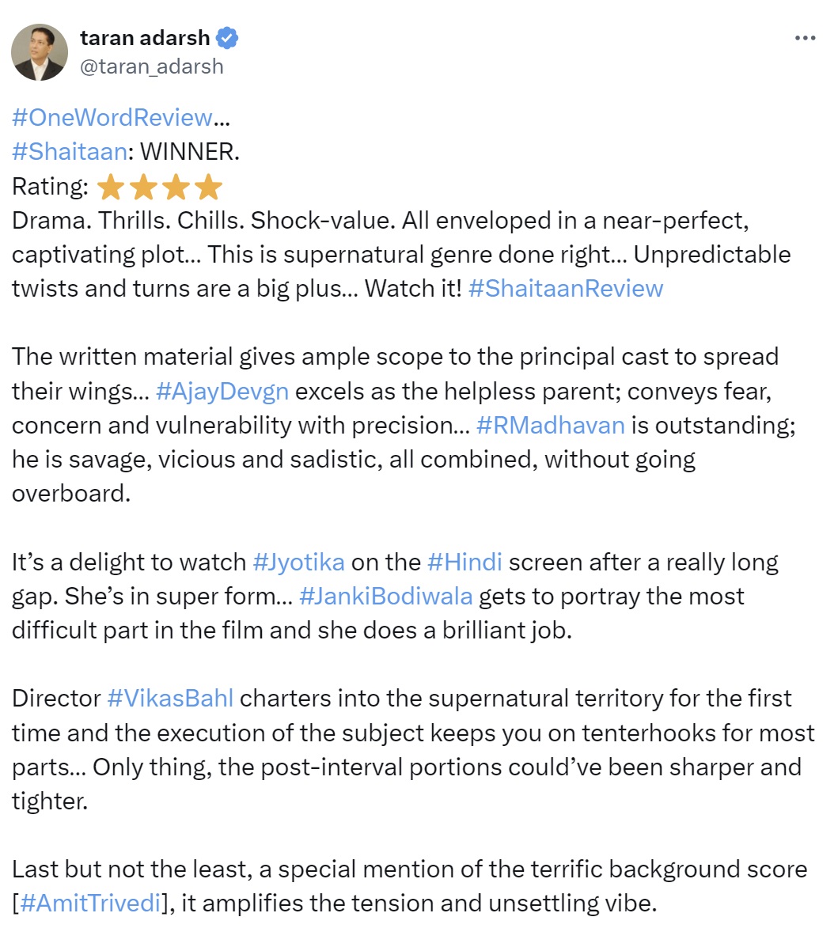Open the #JankiBodiwala hashtag page

point(386,597)
